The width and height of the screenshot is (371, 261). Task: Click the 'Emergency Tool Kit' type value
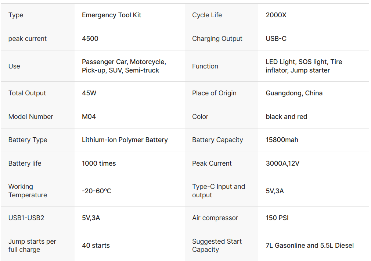tap(111, 15)
